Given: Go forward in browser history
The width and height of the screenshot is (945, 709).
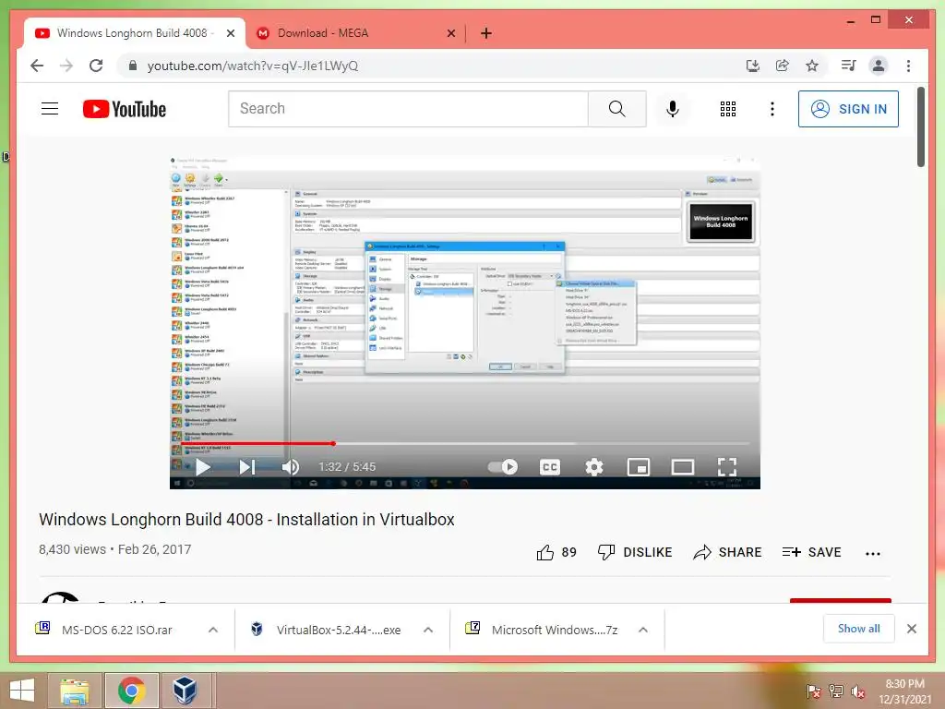Looking at the screenshot, I should tap(66, 66).
